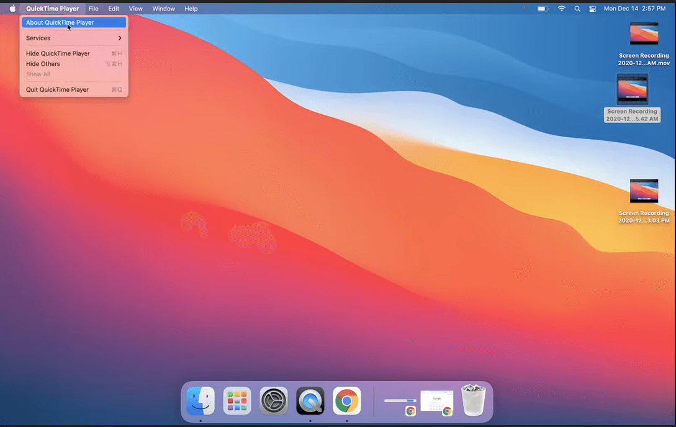The width and height of the screenshot is (676, 427).
Task: Open the Edit menu
Action: point(114,9)
